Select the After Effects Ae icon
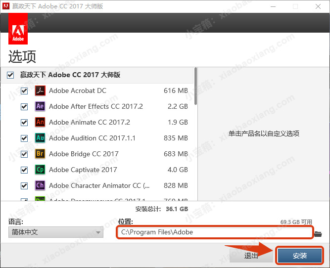Image resolution: width=330 pixels, height=268 pixels. 40,107
